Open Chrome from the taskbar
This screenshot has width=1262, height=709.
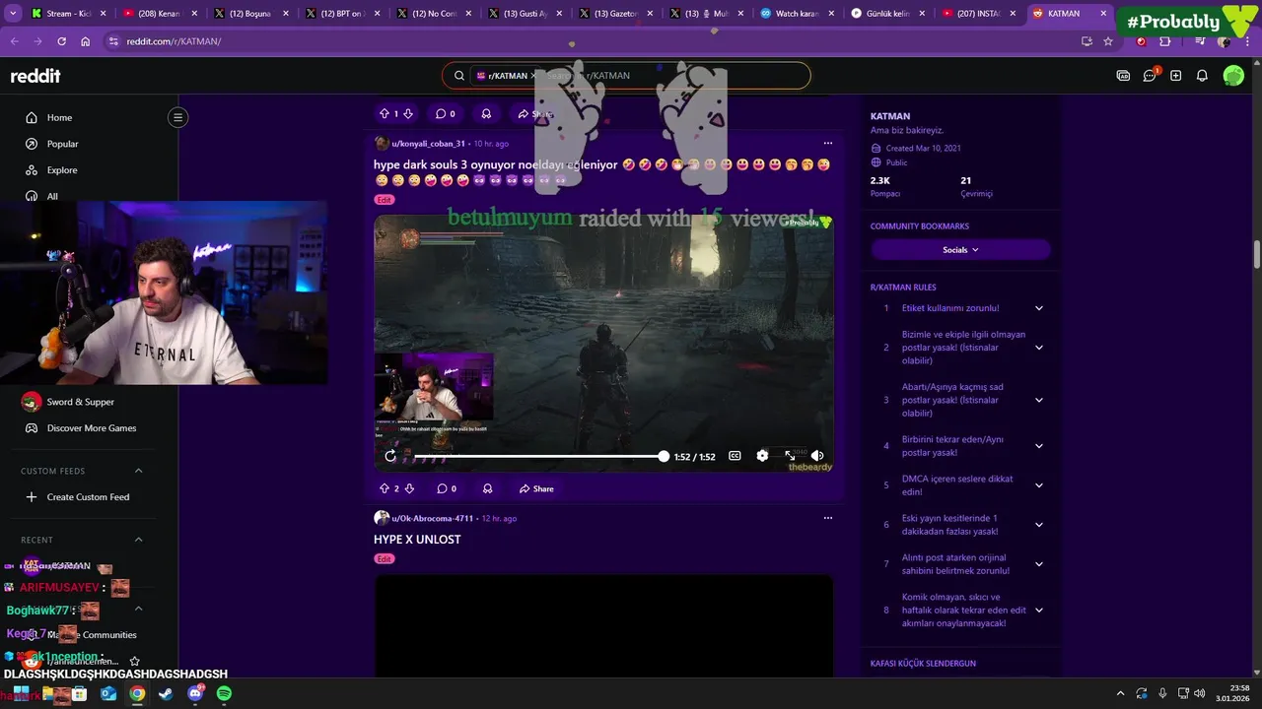(x=137, y=693)
